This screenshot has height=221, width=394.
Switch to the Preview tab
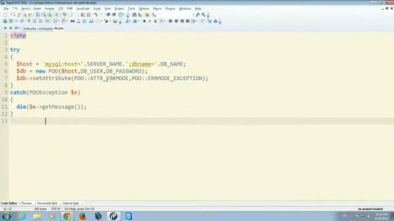[x=26, y=203]
